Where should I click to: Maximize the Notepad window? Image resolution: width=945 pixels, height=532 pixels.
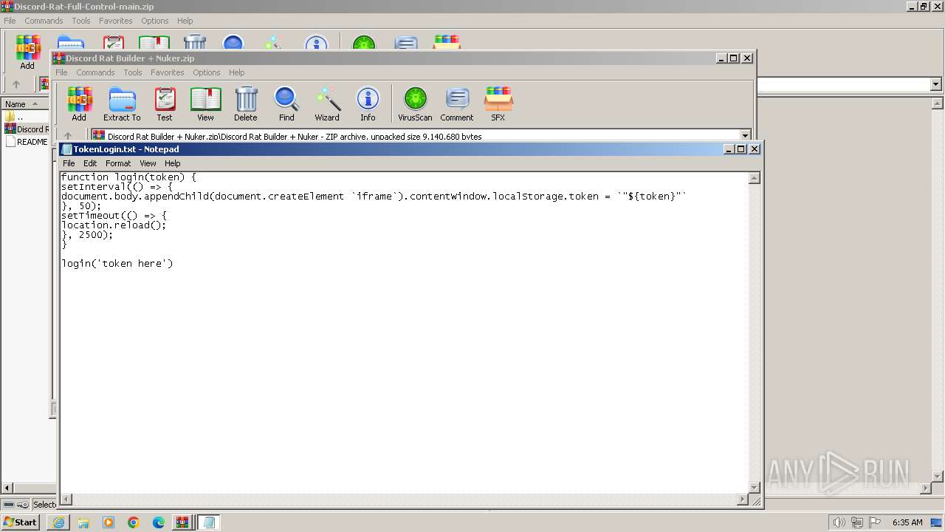[741, 149]
